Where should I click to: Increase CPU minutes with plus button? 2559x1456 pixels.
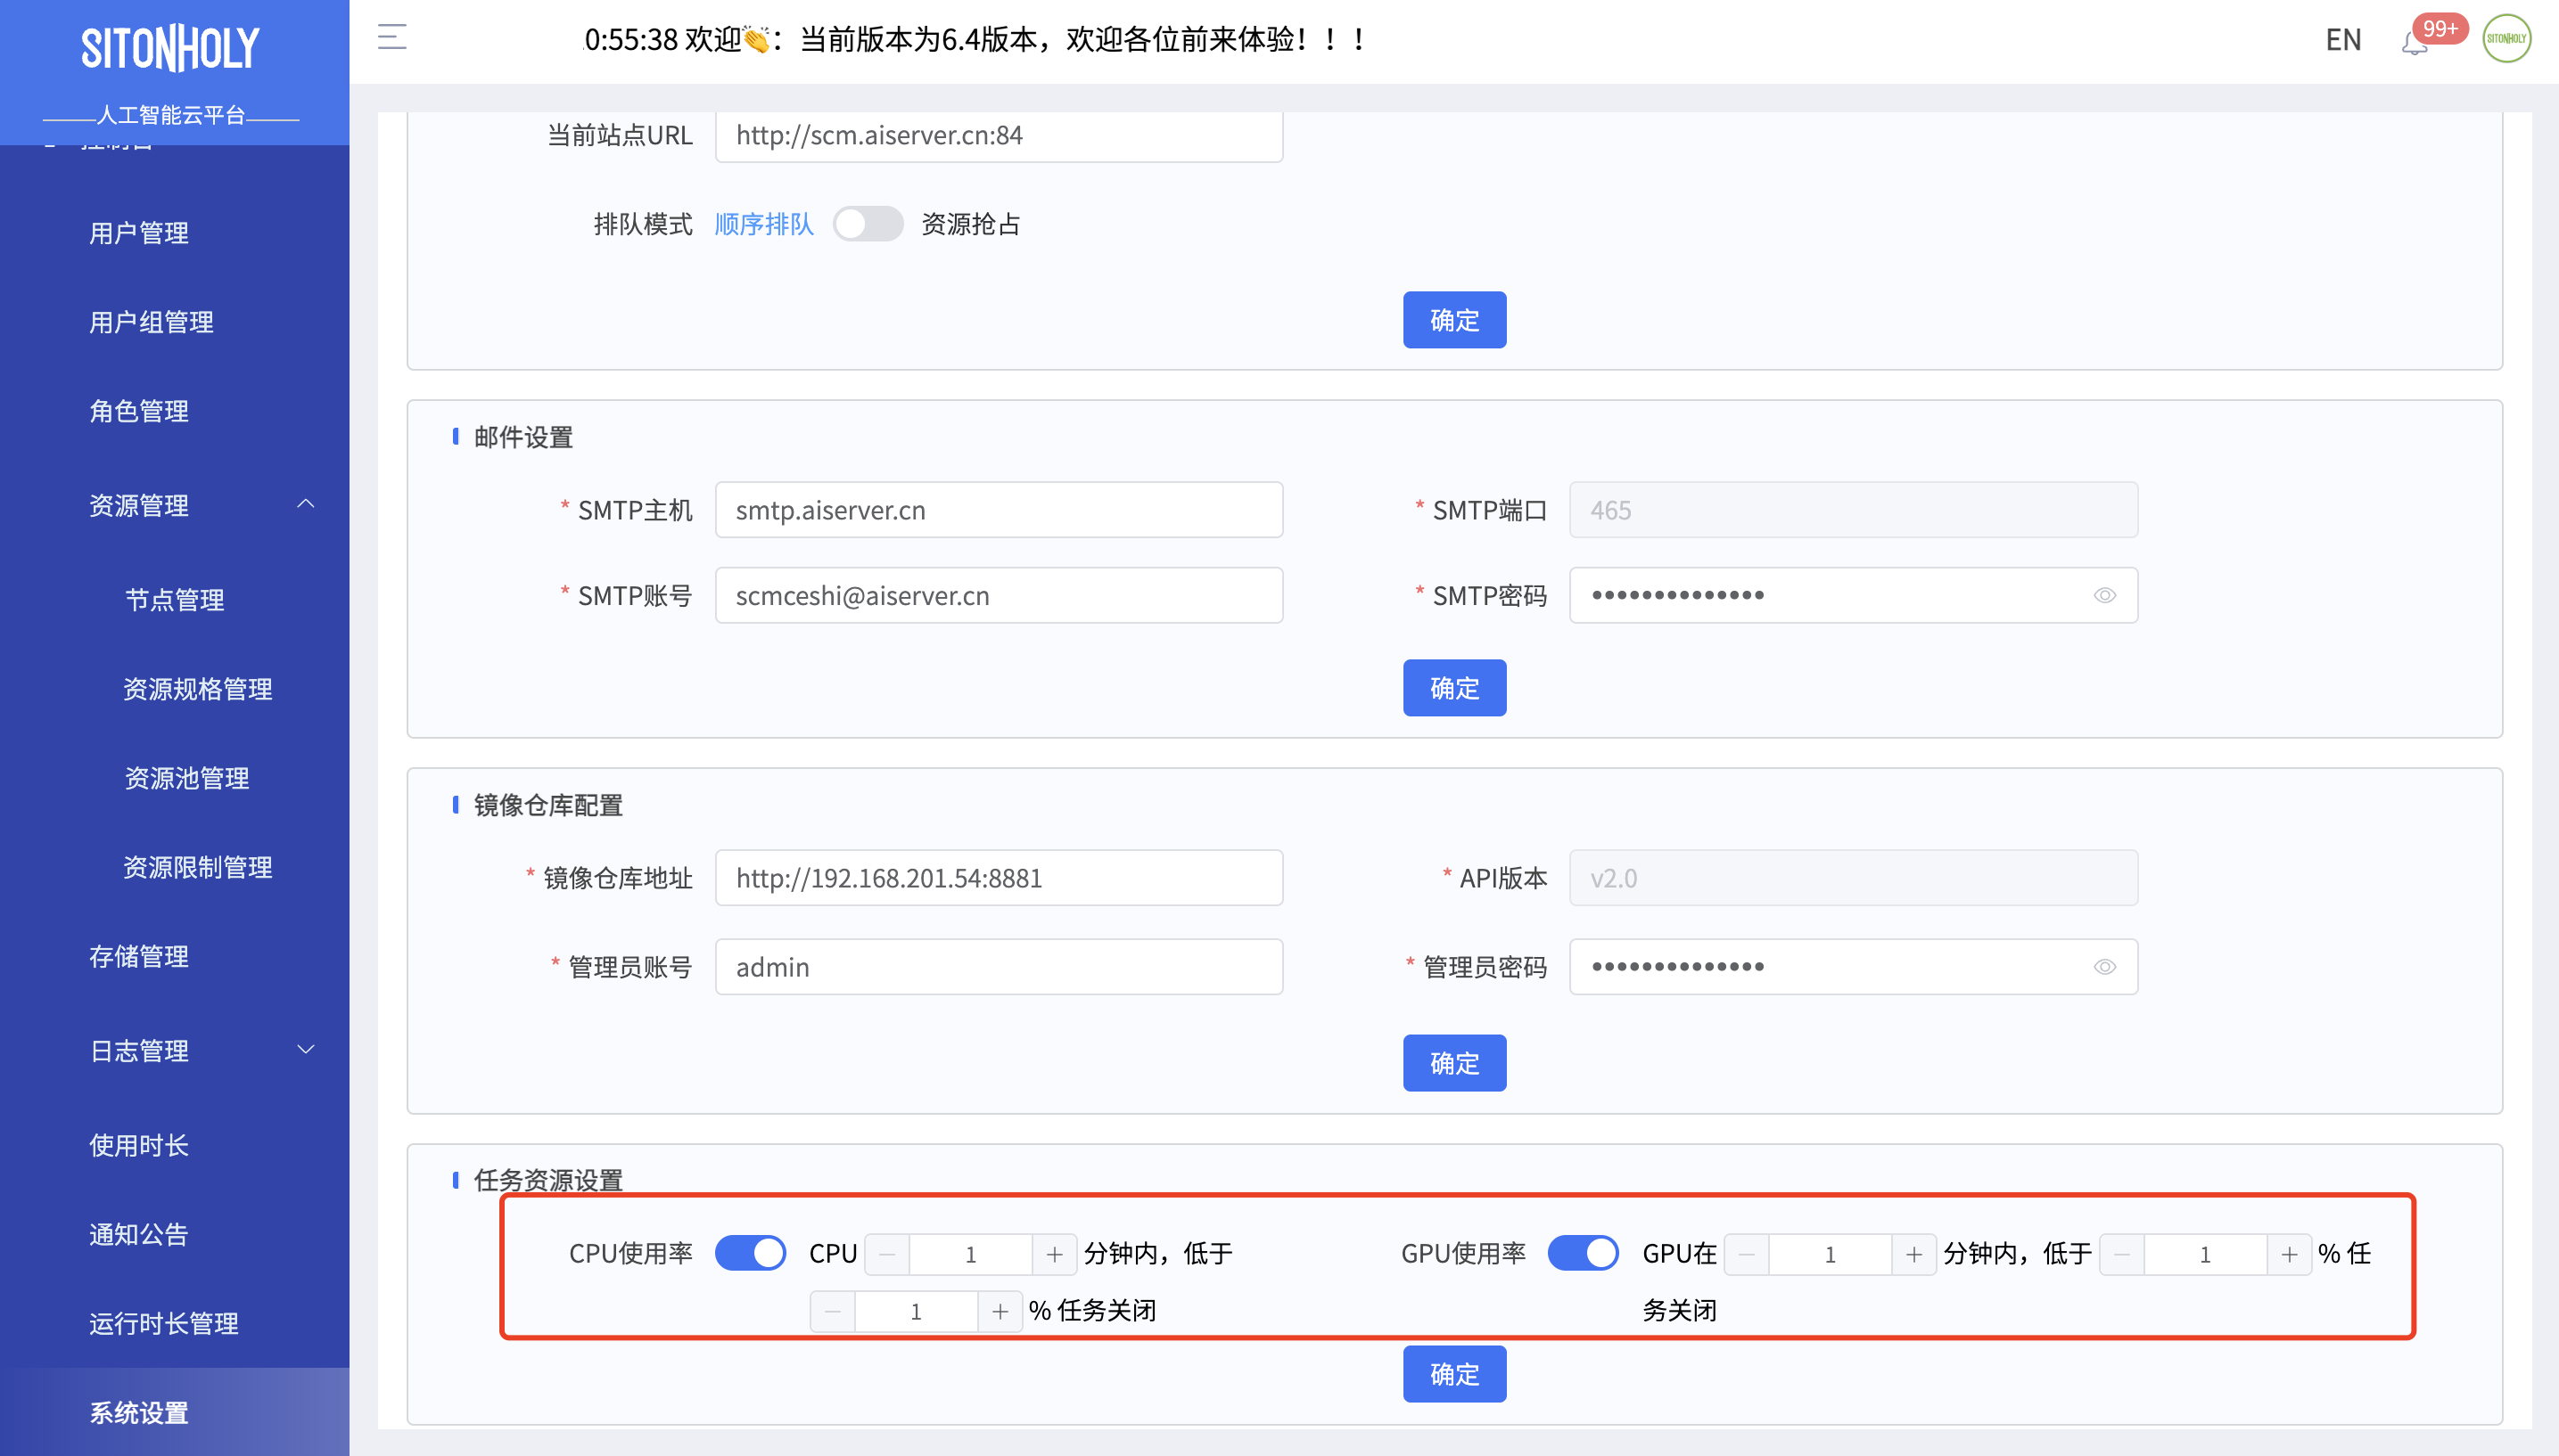1055,1254
